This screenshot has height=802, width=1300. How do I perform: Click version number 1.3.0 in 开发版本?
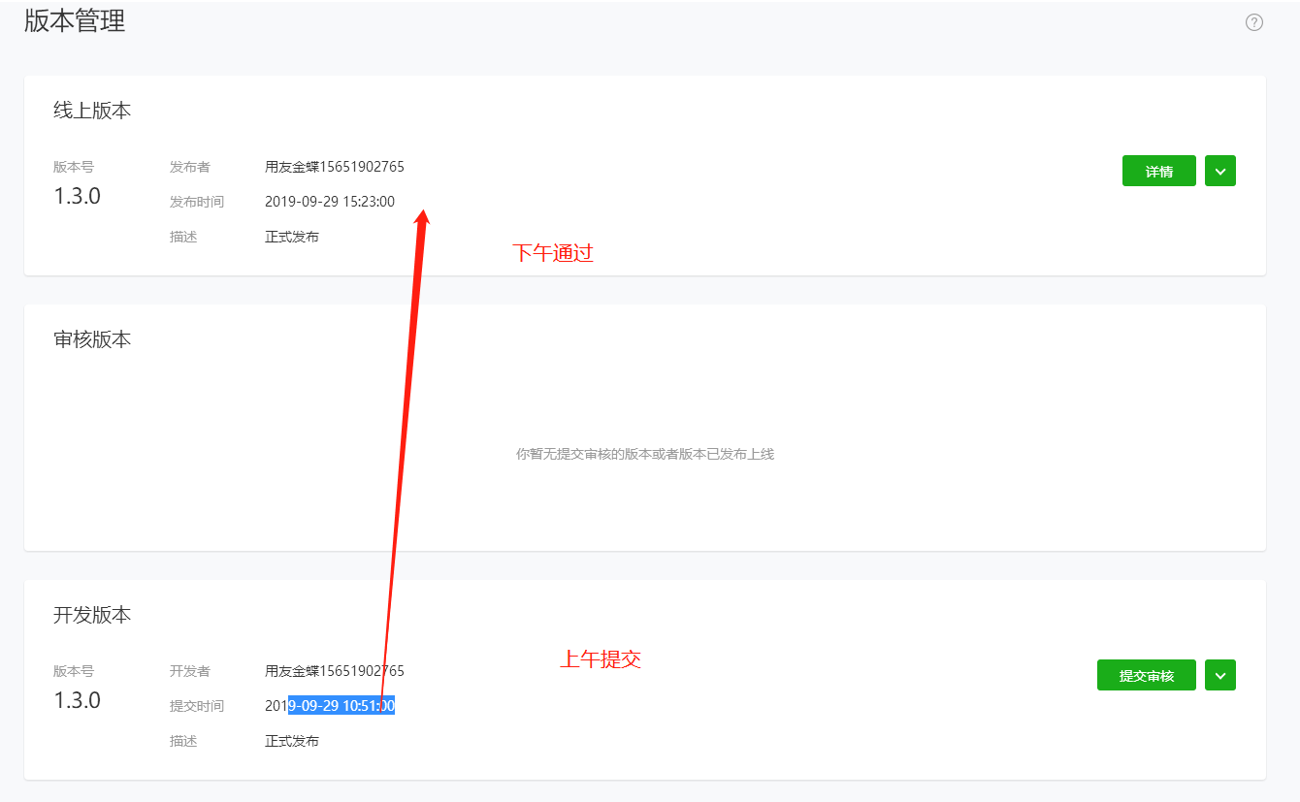coord(78,700)
